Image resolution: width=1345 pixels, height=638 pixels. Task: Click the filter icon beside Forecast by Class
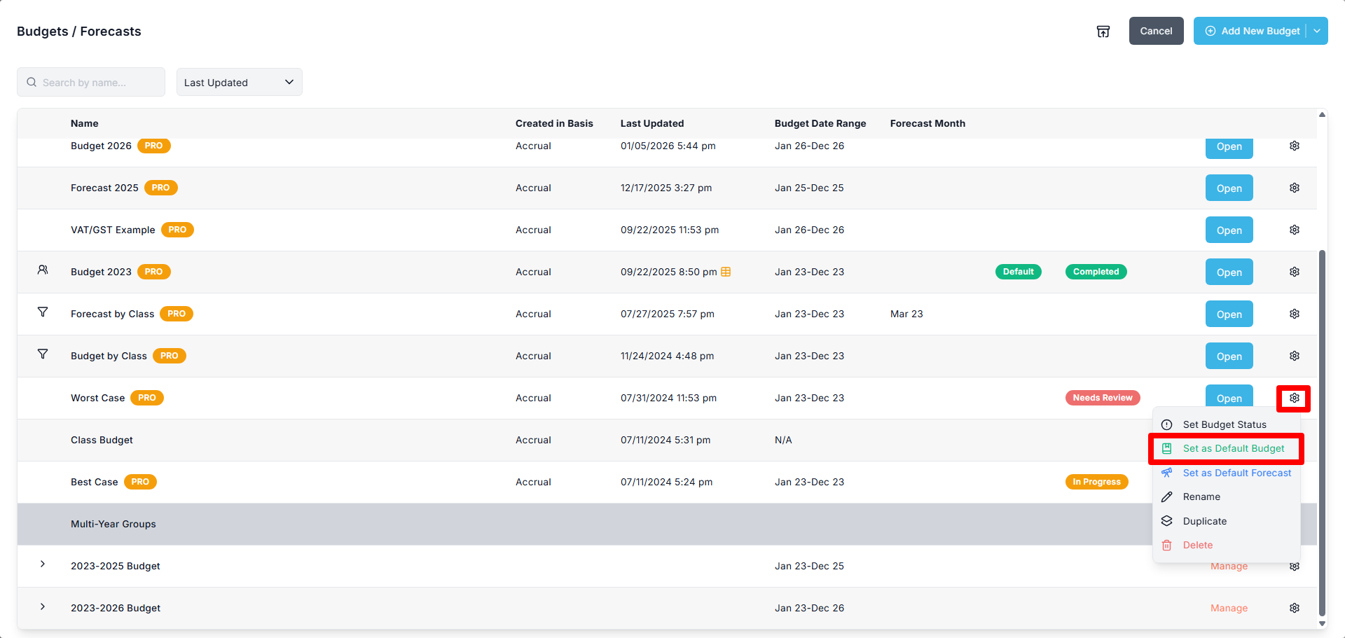(43, 312)
